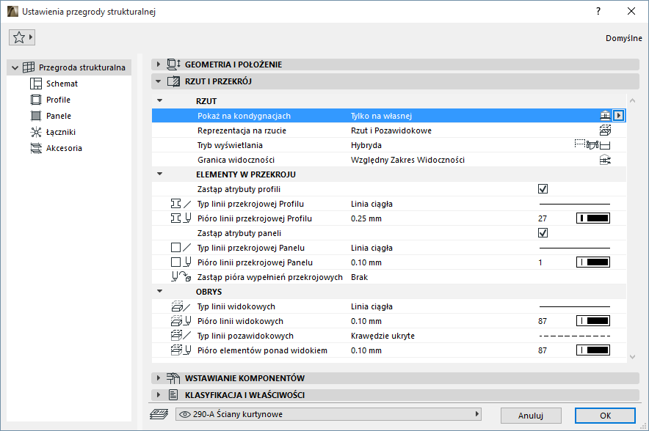Image resolution: width=649 pixels, height=431 pixels.
Task: Choose line type for Typ linii przekrojowej Panelu
Action: [x=575, y=248]
